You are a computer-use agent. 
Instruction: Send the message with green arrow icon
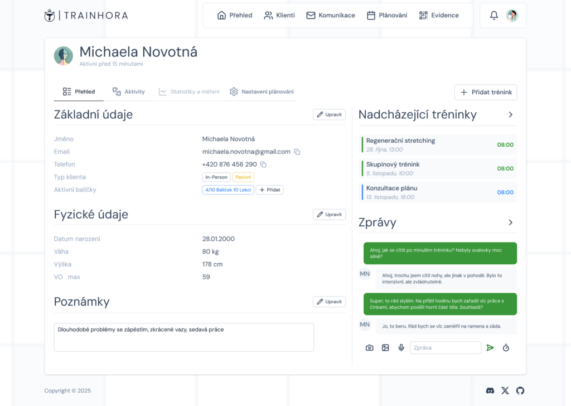[x=490, y=348]
